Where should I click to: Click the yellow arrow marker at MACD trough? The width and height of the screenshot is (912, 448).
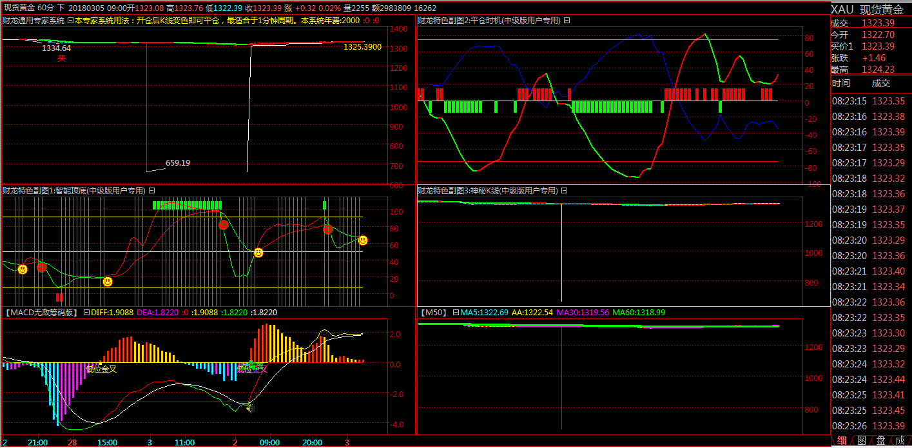pyautogui.click(x=250, y=408)
